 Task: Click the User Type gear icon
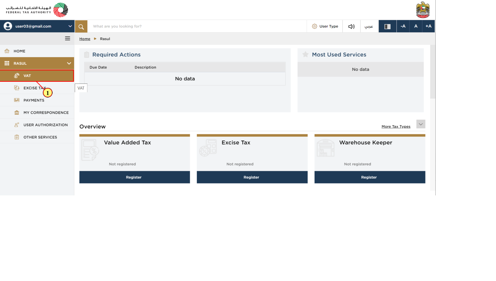315,26
